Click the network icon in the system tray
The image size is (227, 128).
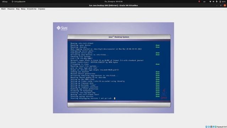210,1
